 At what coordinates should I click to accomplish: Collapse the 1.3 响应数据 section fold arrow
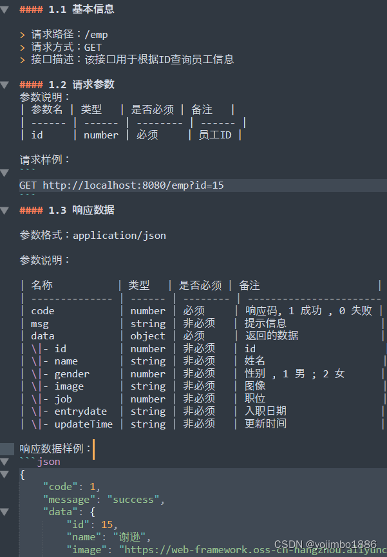[5, 211]
